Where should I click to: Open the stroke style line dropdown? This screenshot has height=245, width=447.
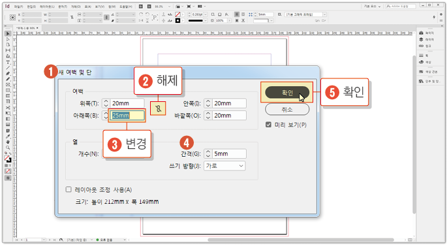point(206,20)
